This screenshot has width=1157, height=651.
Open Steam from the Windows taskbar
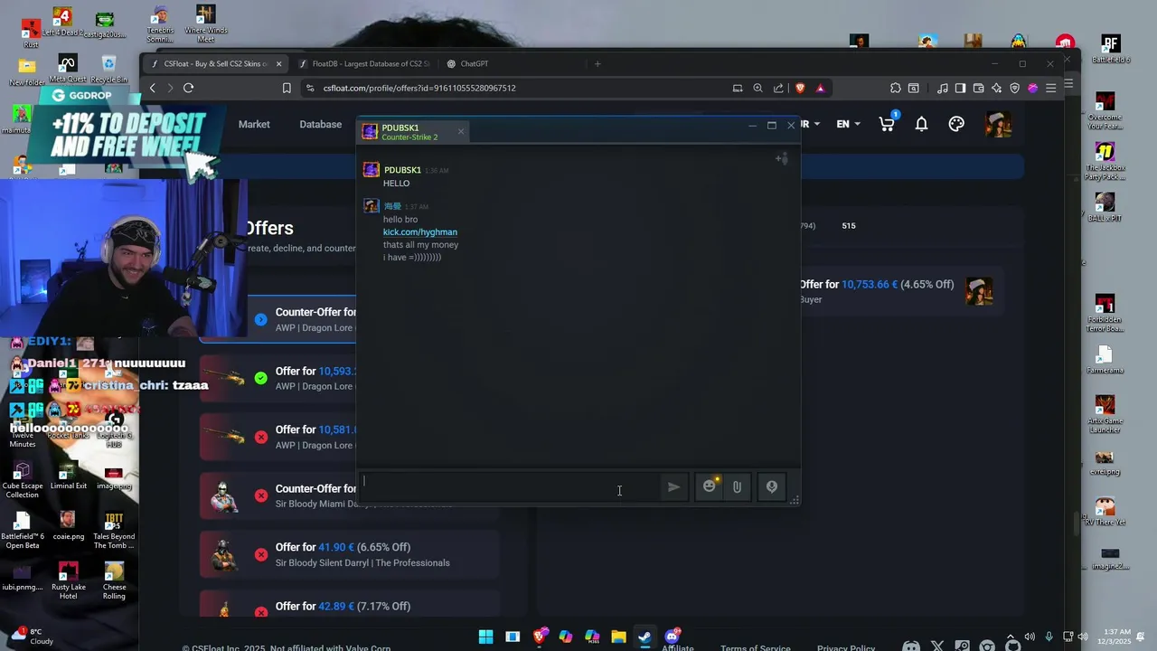[644, 637]
